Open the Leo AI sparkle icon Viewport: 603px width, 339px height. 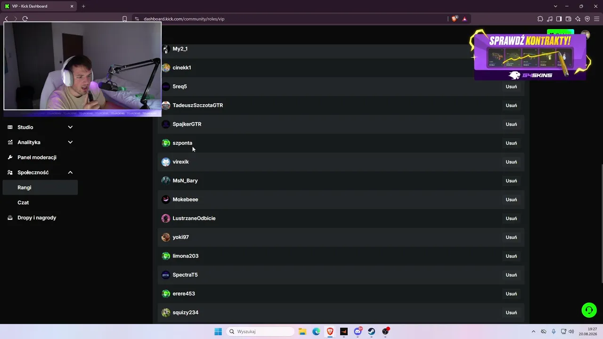tap(578, 19)
